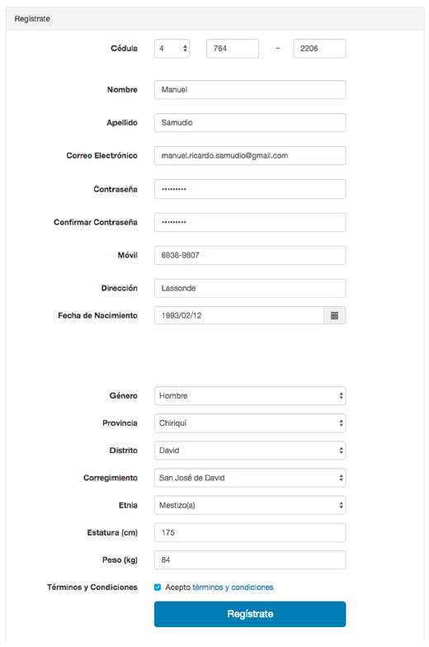Click the Fecha de Nacimiento date field
Screen dimensions: 429x647
click(239, 315)
